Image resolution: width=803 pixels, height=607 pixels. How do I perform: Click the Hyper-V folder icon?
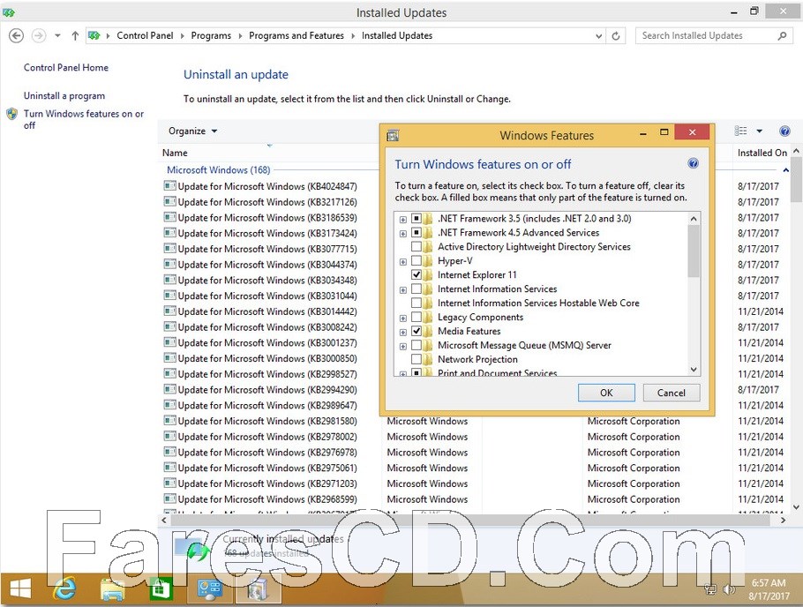point(428,261)
